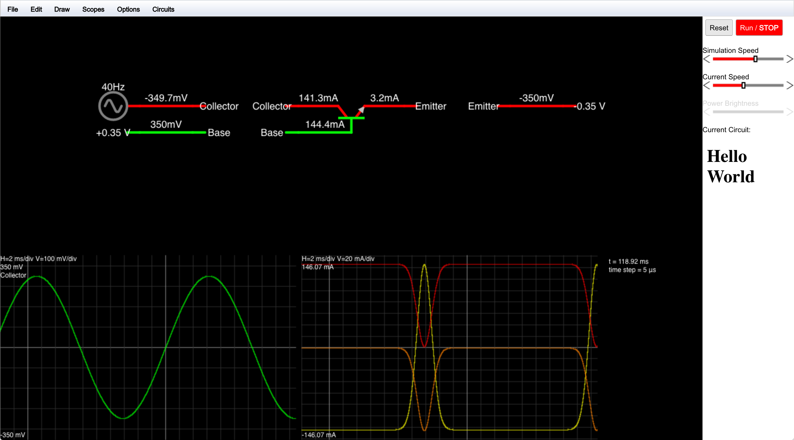Open the Scopes menu
Viewport: 794px width, 440px height.
[93, 9]
